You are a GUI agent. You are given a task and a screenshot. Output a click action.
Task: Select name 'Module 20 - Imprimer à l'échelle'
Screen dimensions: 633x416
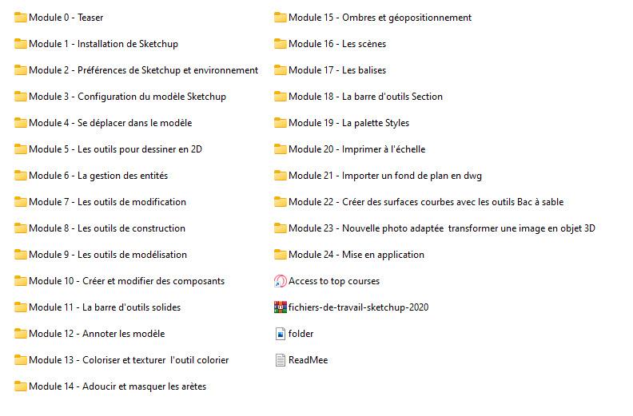click(x=357, y=149)
